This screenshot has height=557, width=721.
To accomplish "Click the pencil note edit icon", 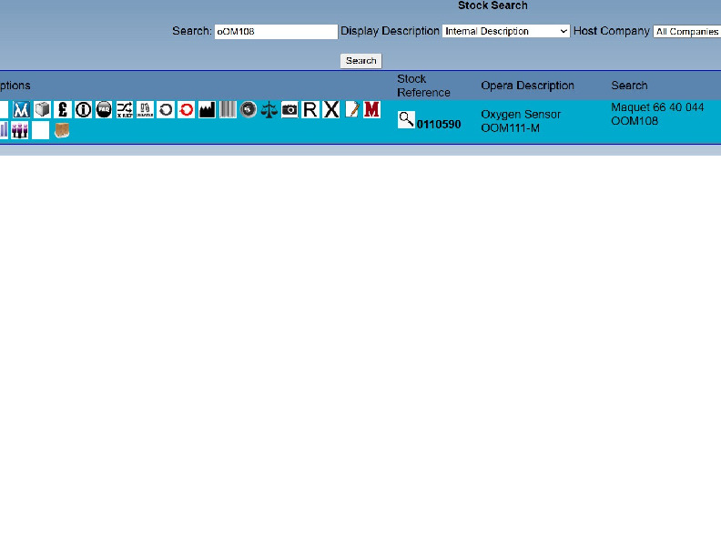I will 351,110.
